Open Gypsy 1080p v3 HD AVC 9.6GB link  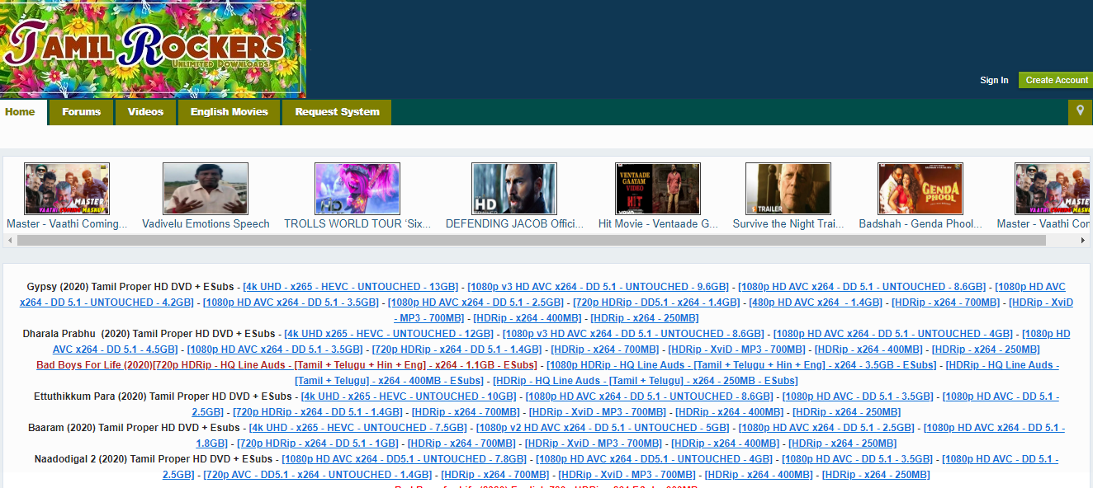coord(598,287)
